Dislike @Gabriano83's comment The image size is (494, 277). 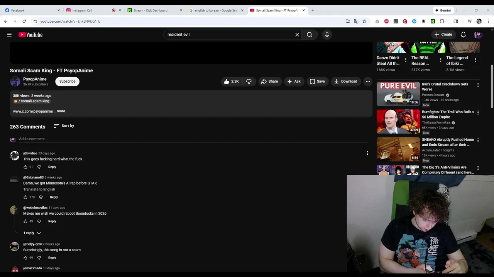click(41, 197)
